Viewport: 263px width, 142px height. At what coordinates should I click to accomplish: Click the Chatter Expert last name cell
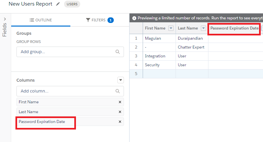[x=191, y=47]
